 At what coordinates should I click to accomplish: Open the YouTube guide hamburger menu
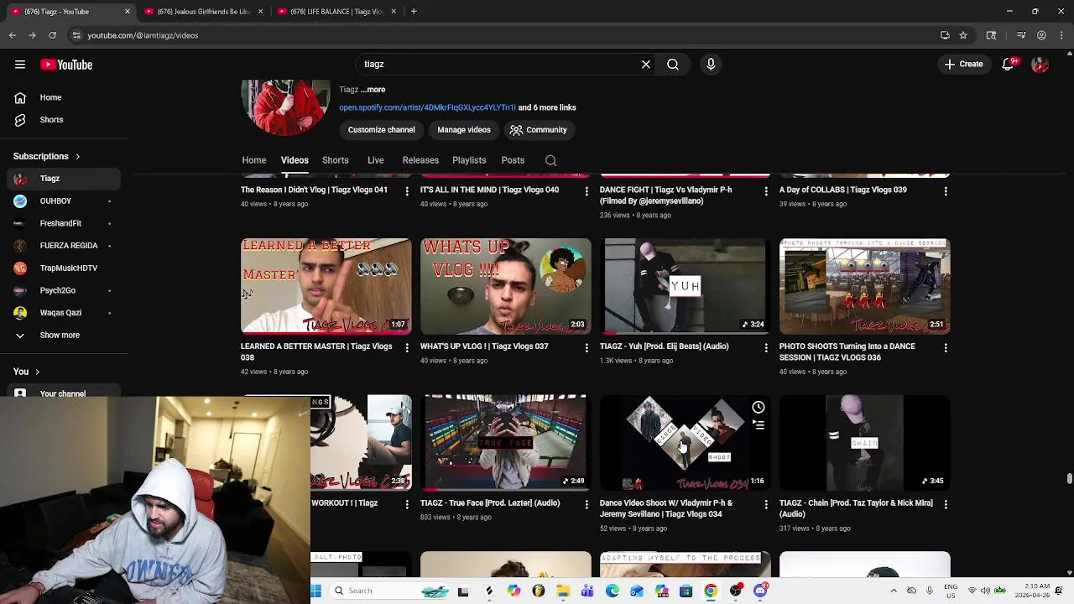[x=20, y=65]
